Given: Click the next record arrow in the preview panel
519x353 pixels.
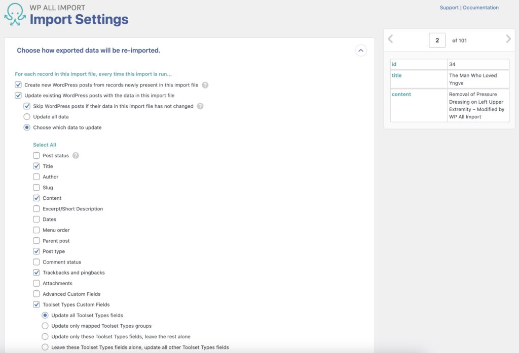Looking at the screenshot, I should (x=508, y=39).
